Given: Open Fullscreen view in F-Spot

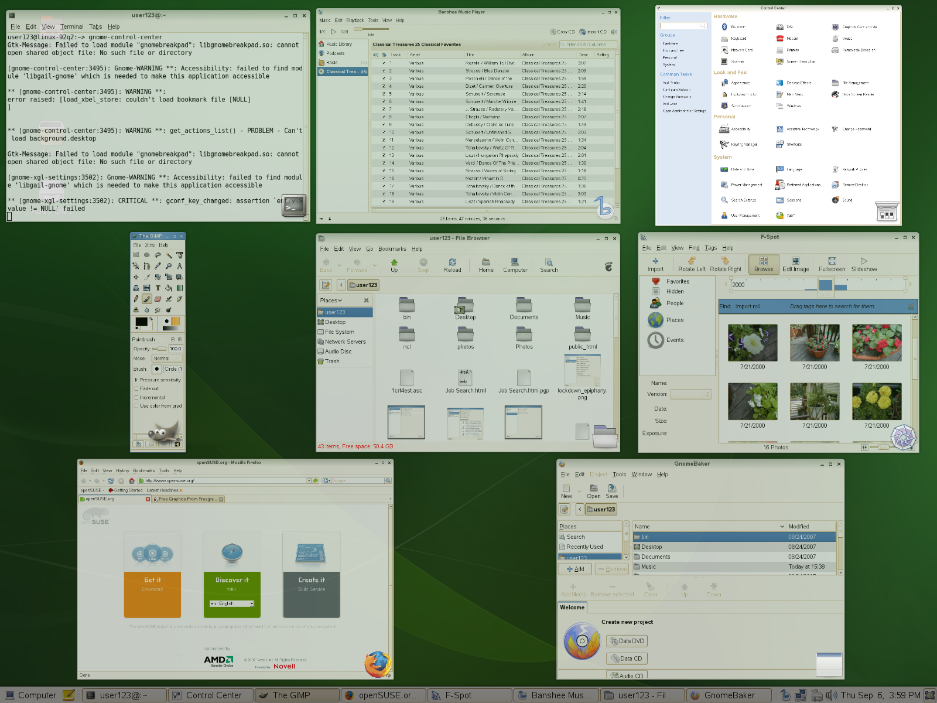Looking at the screenshot, I should (832, 264).
